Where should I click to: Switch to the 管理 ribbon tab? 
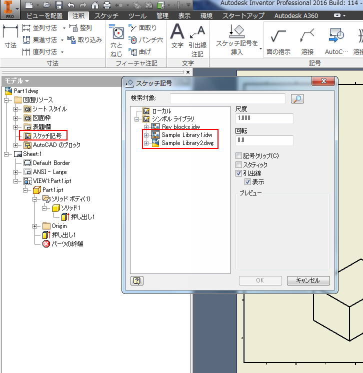point(162,15)
